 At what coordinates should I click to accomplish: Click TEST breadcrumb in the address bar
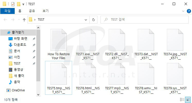[x=41, y=20]
